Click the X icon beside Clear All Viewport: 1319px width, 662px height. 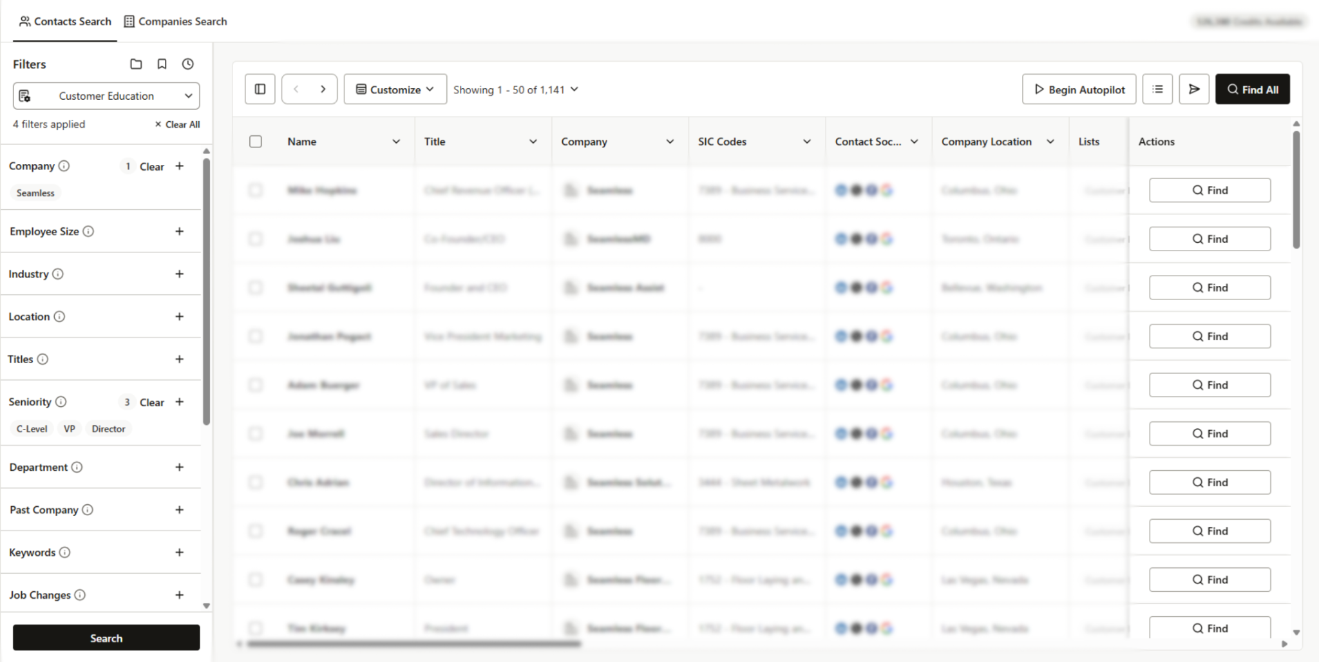158,124
